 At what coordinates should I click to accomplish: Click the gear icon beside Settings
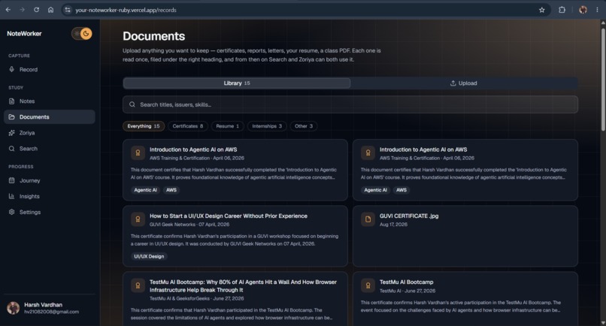click(11, 212)
